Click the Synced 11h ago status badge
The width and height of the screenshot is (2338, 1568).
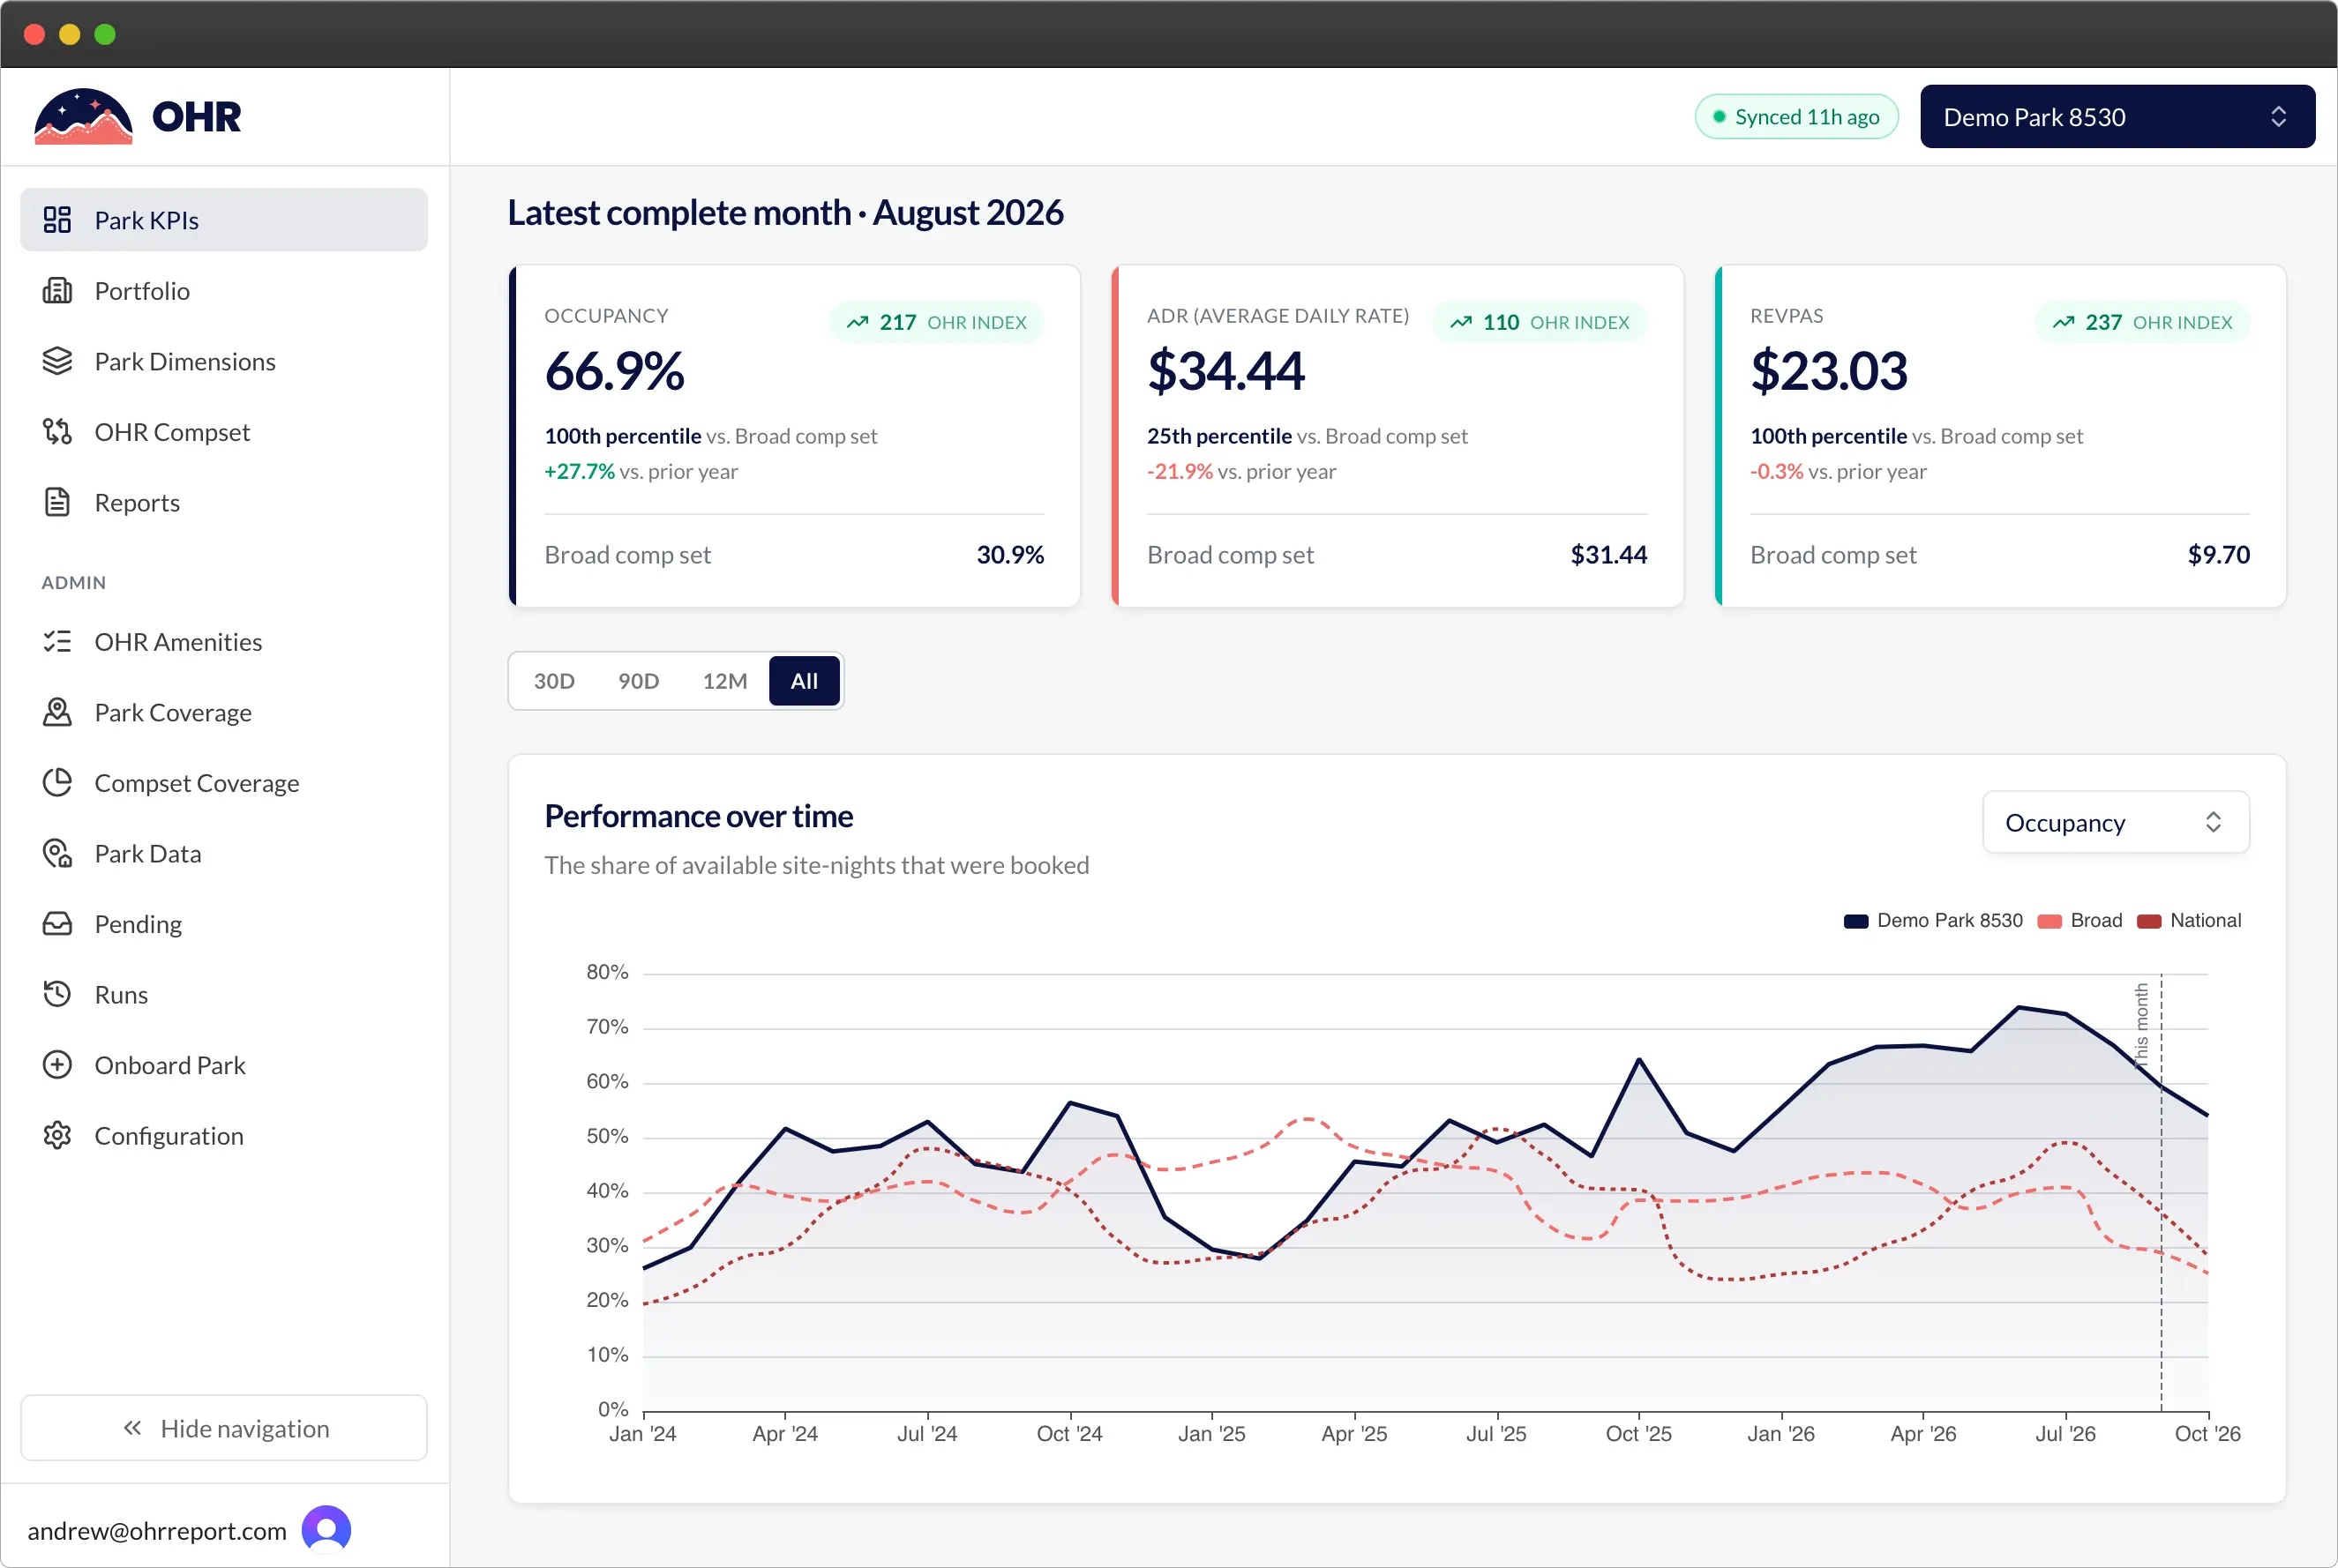(1797, 117)
